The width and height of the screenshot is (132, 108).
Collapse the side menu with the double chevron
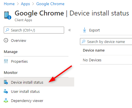point(70,30)
